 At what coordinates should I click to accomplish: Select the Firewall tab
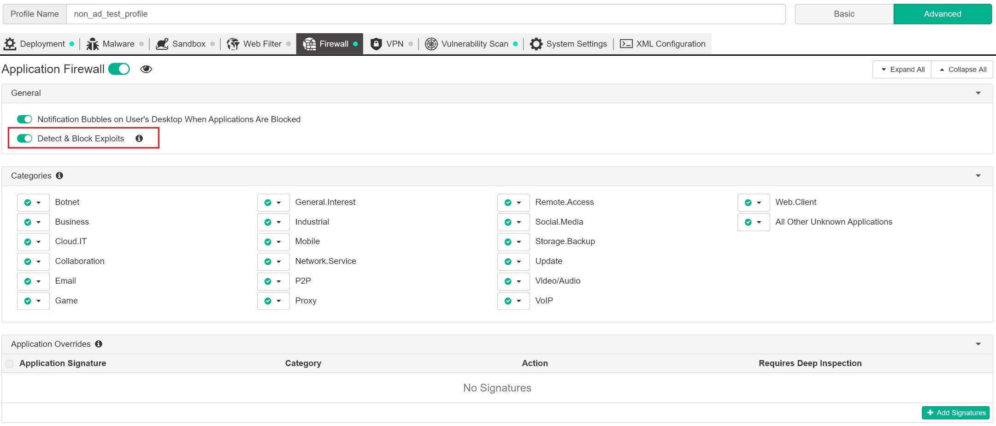coord(330,44)
